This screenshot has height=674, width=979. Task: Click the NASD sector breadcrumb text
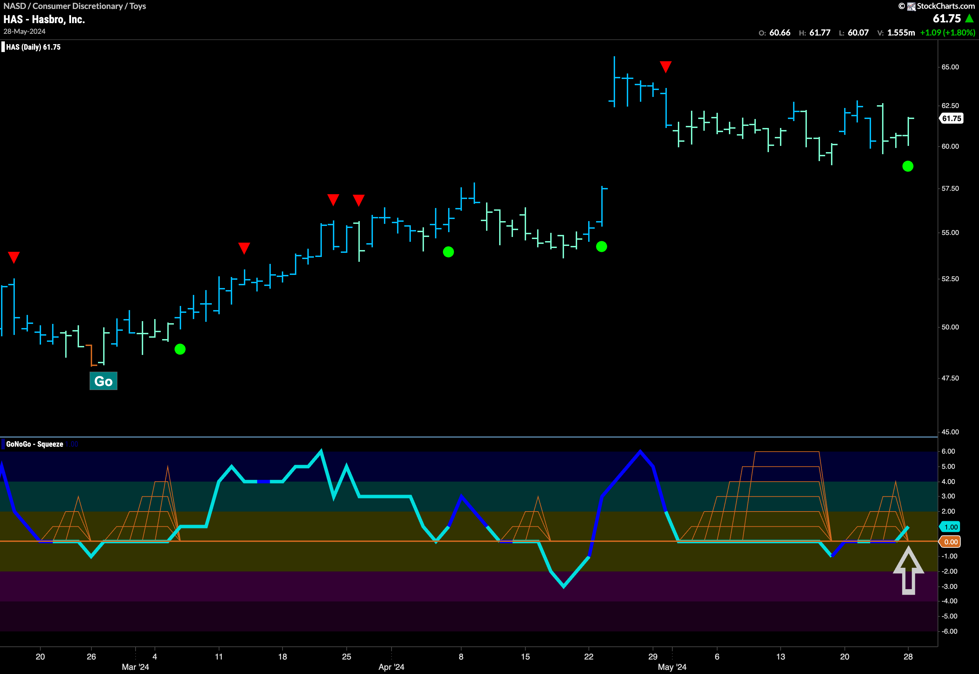click(x=74, y=6)
